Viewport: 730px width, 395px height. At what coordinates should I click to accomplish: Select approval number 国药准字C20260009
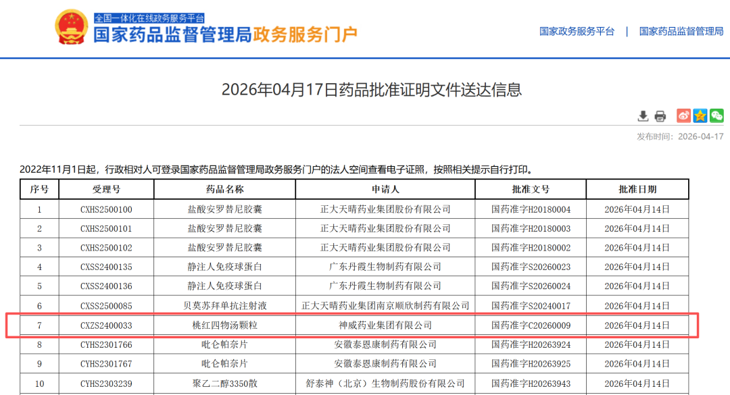pos(531,325)
